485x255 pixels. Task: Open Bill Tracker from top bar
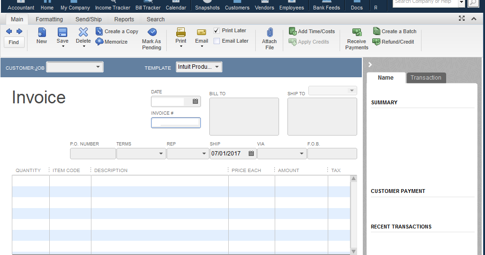click(x=148, y=5)
